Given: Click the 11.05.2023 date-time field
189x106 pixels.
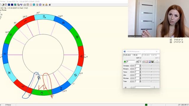Looking at the screenshot, I should [151, 55].
